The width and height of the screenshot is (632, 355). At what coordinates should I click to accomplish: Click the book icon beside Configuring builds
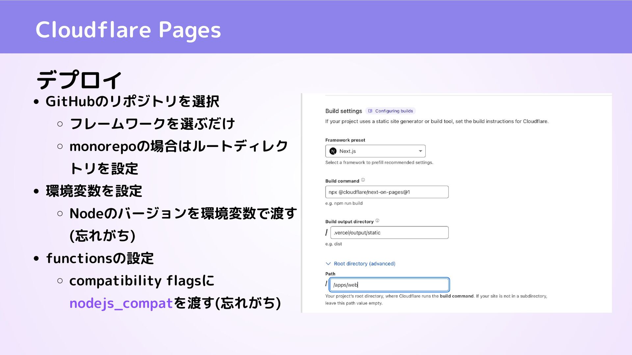click(x=370, y=111)
